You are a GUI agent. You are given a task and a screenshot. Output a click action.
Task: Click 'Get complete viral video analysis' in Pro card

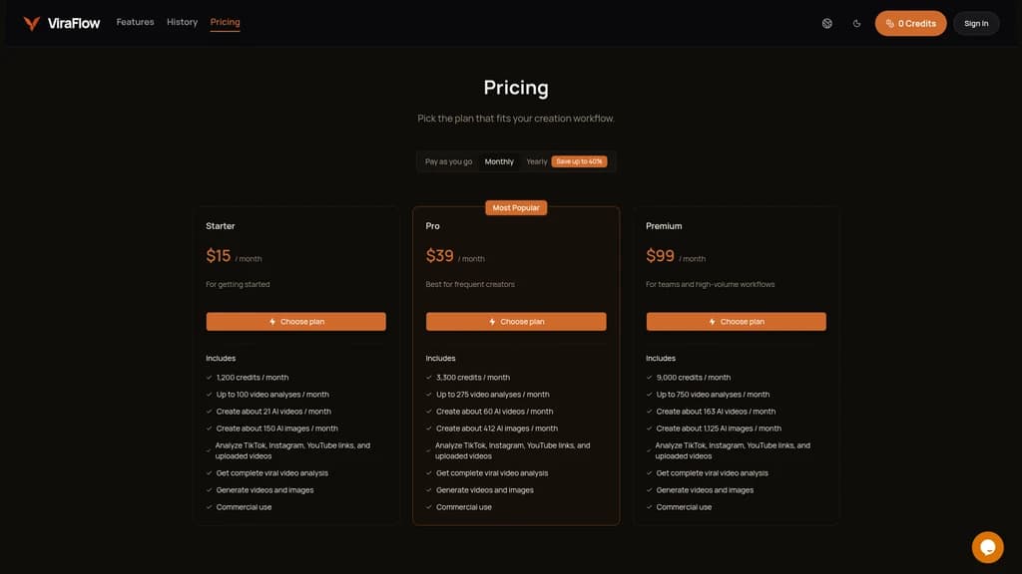pyautogui.click(x=491, y=473)
